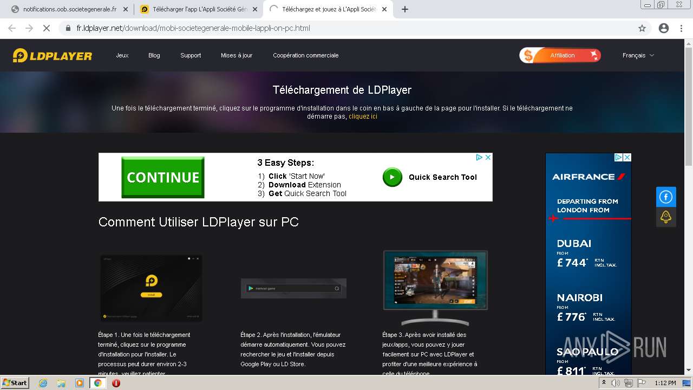Screen dimensions: 693x390
Task: Close the Télécharger l'app tab
Action: pos(256,9)
